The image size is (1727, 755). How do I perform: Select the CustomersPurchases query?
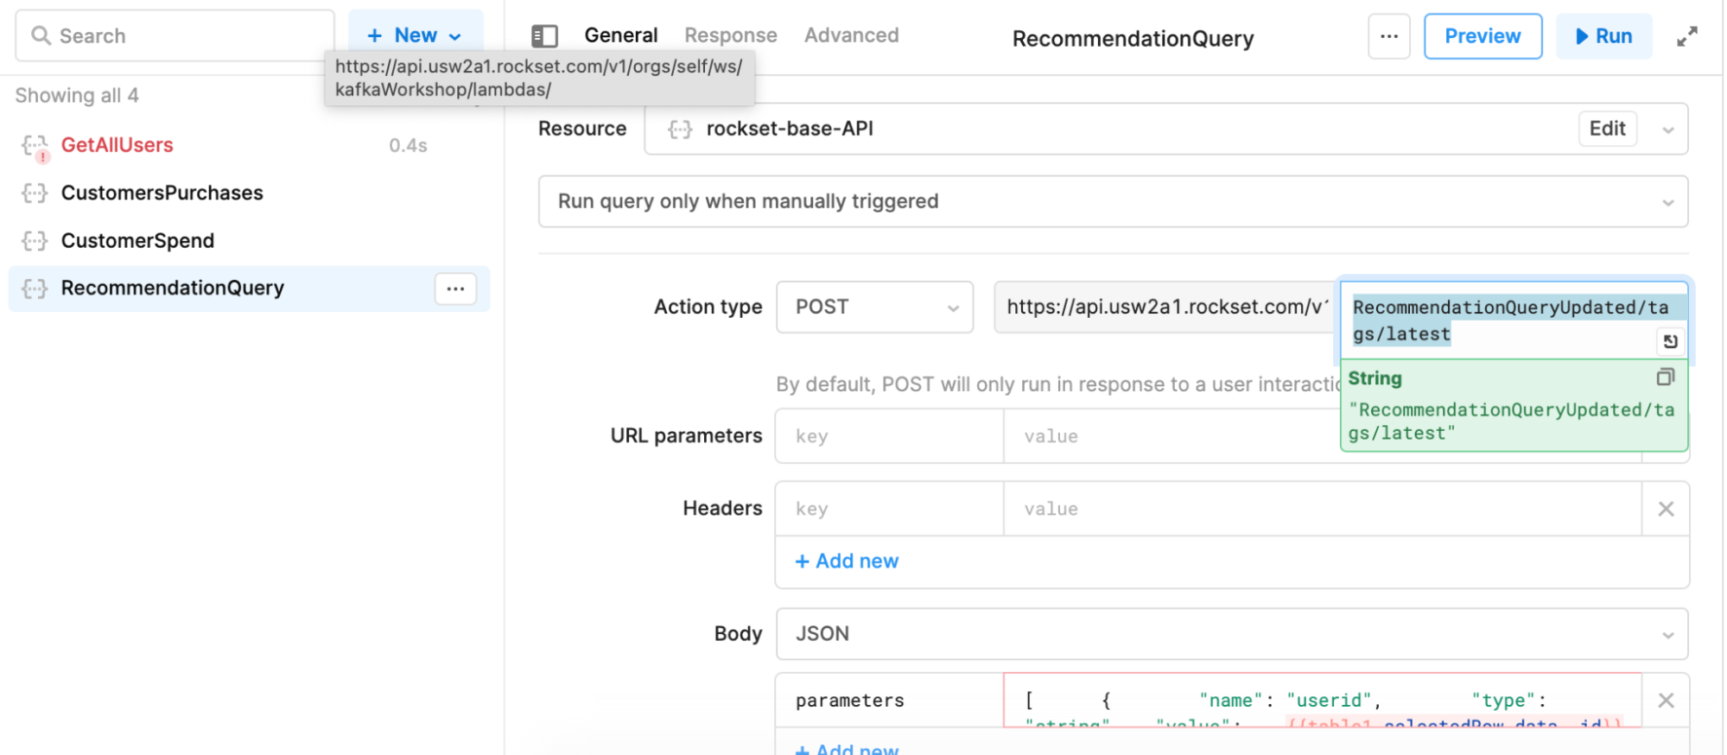[162, 193]
